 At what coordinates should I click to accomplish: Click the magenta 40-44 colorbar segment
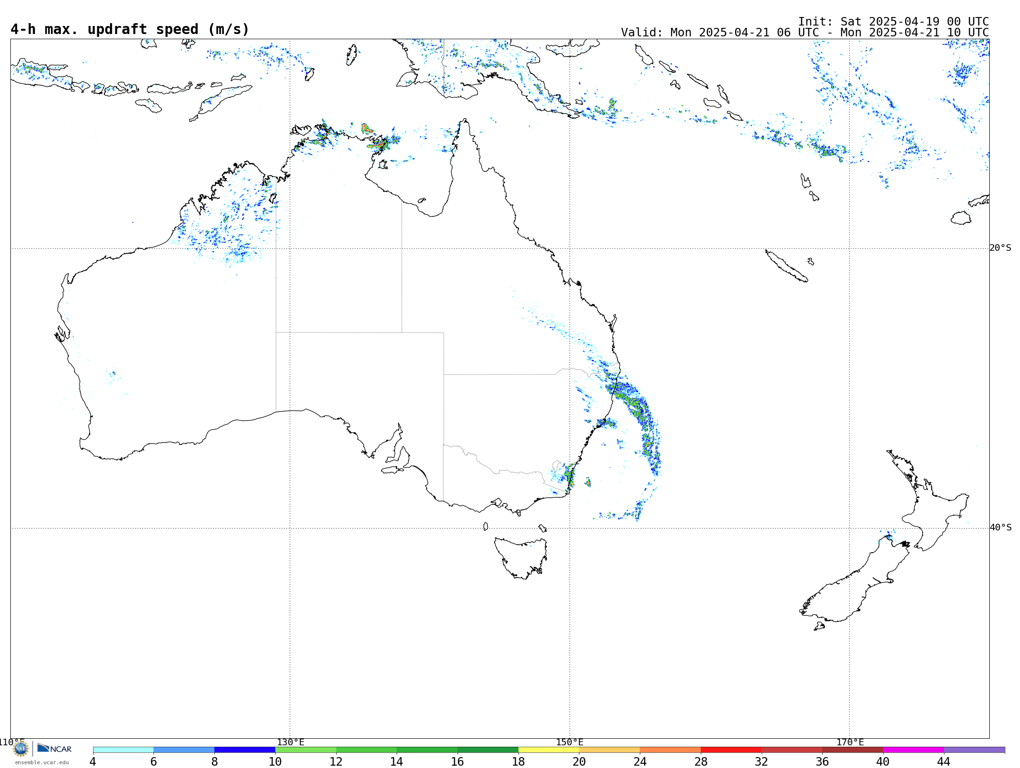pyautogui.click(x=913, y=750)
